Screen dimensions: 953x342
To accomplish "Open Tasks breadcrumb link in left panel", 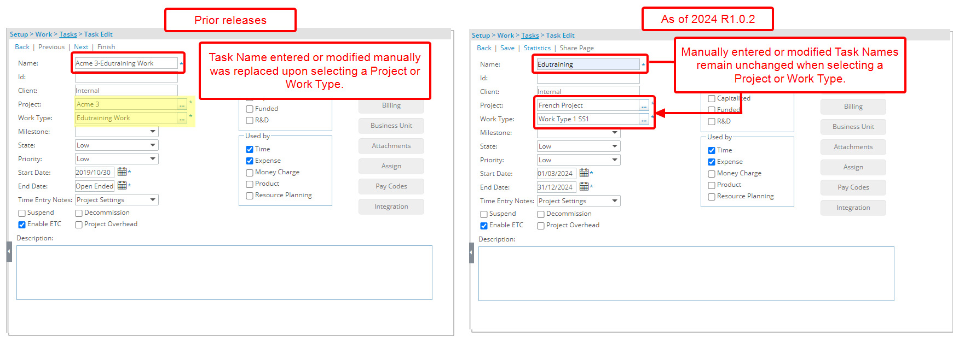I will click(68, 34).
